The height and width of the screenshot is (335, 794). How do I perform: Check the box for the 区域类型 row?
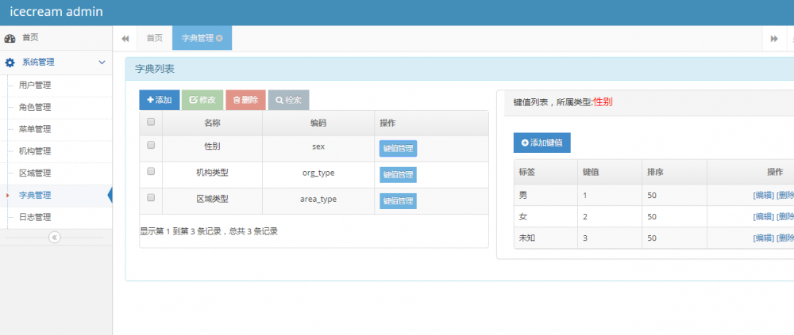[150, 197]
